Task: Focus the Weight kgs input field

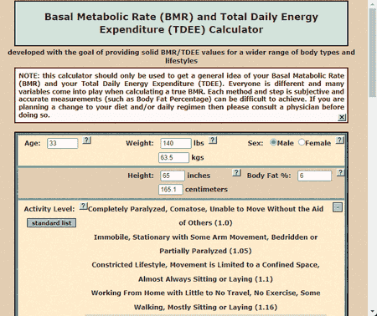Action: pyautogui.click(x=173, y=157)
